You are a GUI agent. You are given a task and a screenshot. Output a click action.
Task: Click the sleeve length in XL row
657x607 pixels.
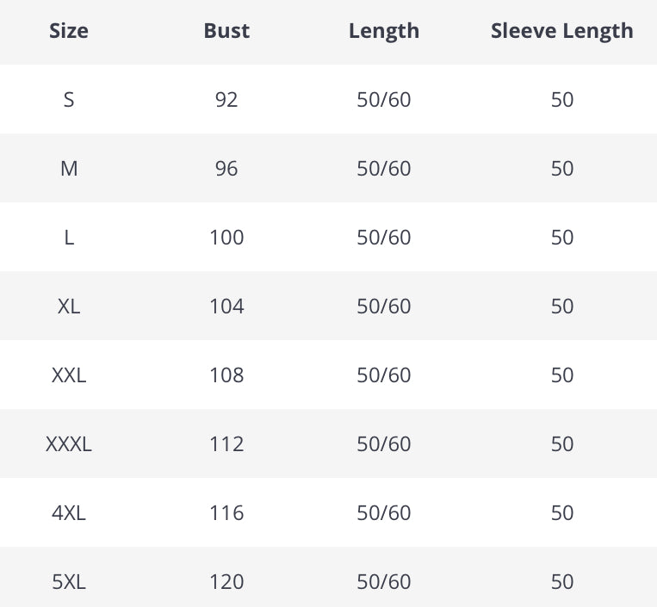[561, 307]
